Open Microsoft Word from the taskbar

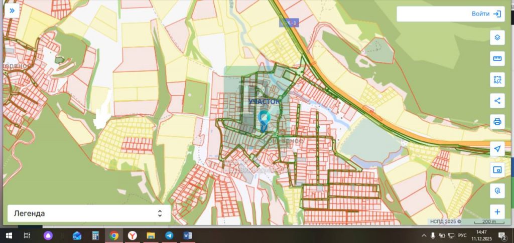188,235
